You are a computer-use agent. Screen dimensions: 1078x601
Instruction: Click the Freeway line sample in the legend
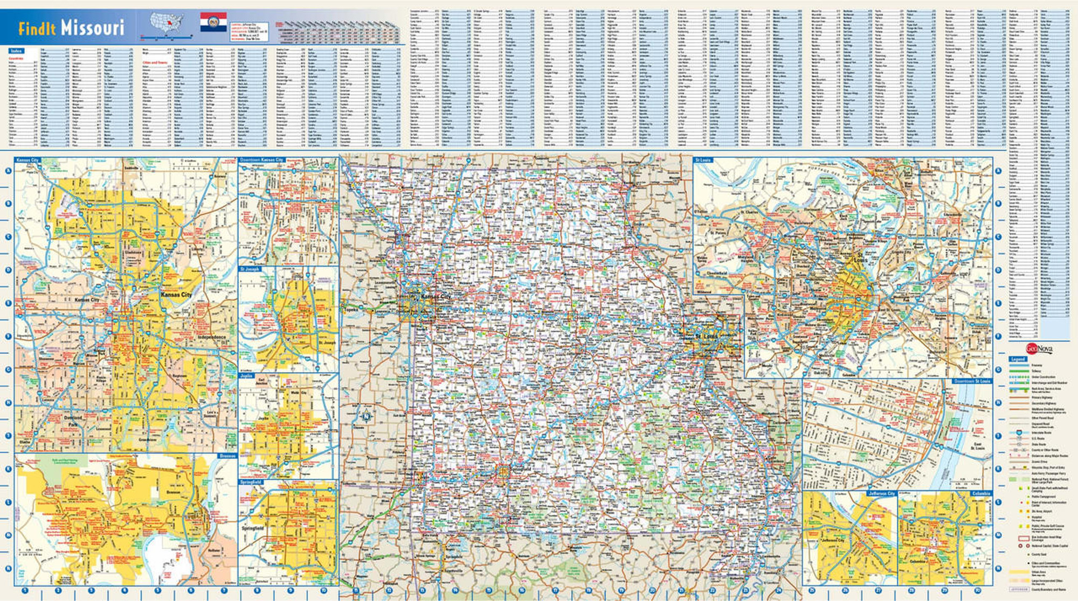click(x=1019, y=366)
